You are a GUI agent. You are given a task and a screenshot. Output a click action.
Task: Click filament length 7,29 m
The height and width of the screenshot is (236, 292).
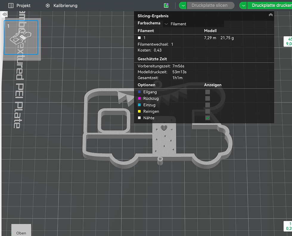pos(210,38)
